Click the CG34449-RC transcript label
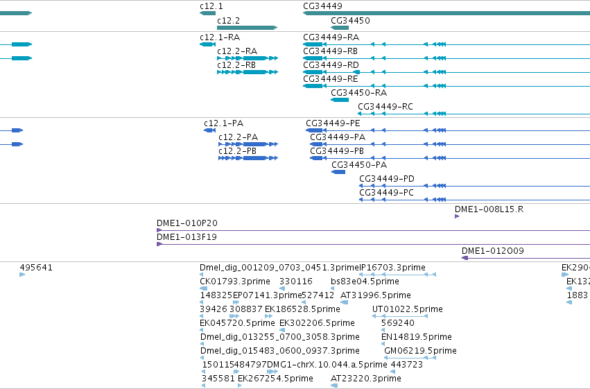This screenshot has height=389, width=590. (385, 107)
